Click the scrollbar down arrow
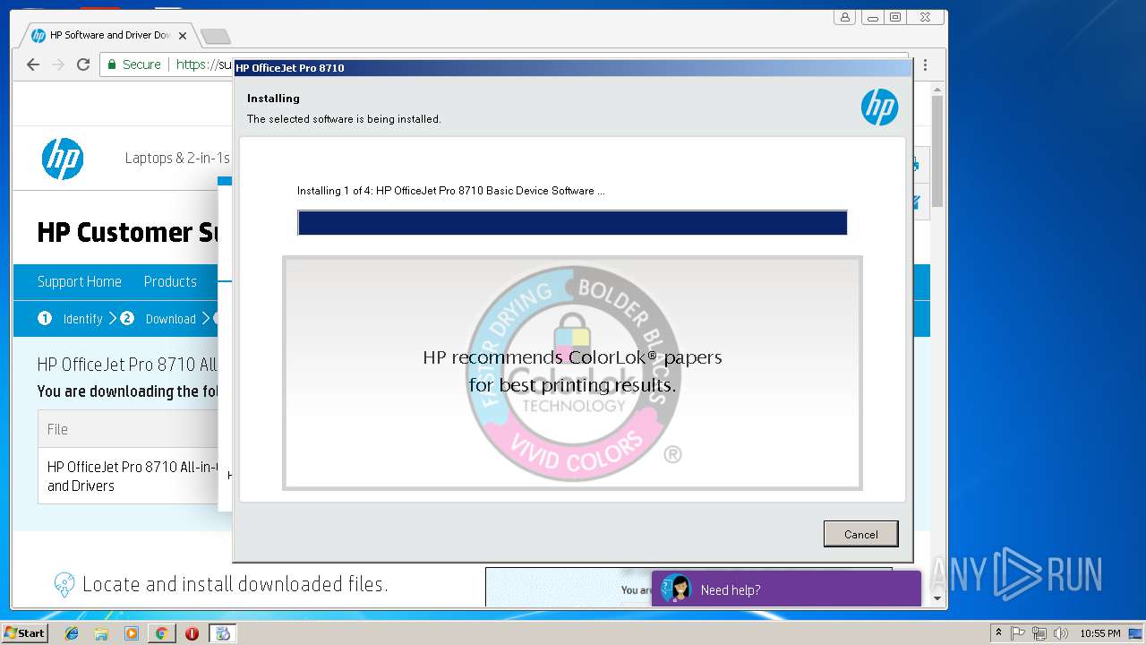This screenshot has height=645, width=1146. coord(937,598)
